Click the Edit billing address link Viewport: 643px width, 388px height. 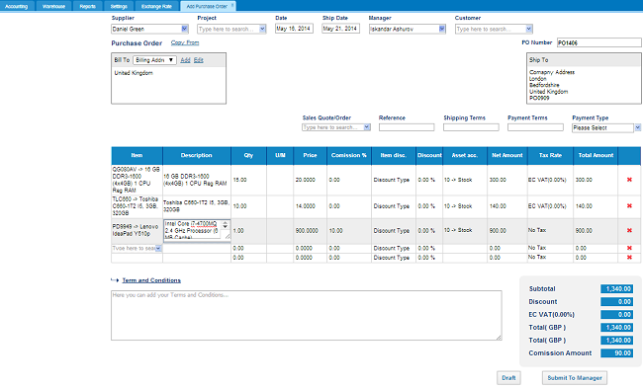(199, 60)
